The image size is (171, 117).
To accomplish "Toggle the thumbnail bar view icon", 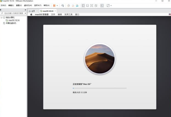I will 87,5.
